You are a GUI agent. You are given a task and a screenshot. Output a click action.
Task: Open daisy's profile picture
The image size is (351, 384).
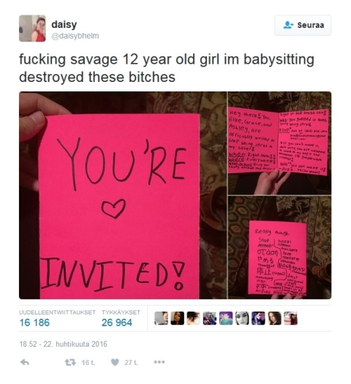tap(32, 29)
